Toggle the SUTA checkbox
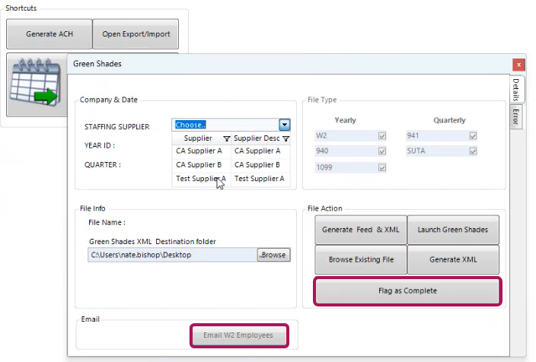The image size is (536, 362). (x=473, y=151)
